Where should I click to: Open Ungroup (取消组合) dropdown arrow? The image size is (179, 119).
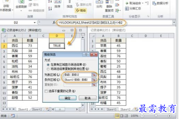click(143, 3)
